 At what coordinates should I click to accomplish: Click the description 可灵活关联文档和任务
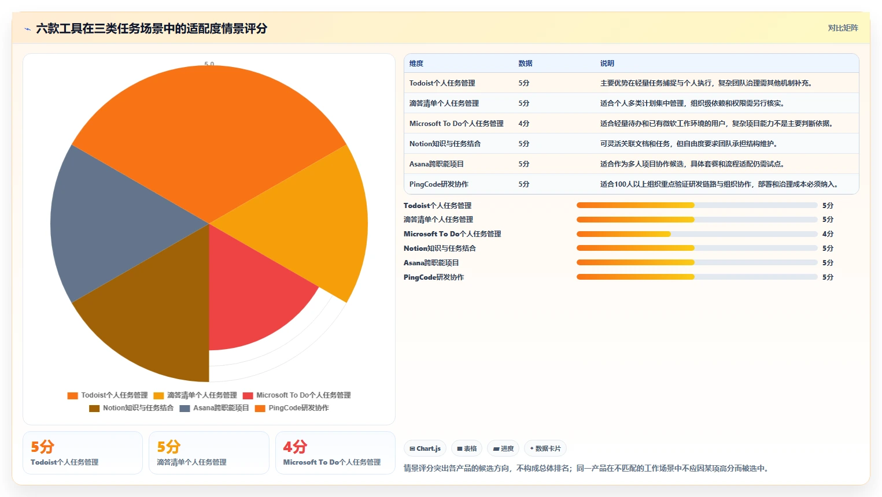pos(690,144)
